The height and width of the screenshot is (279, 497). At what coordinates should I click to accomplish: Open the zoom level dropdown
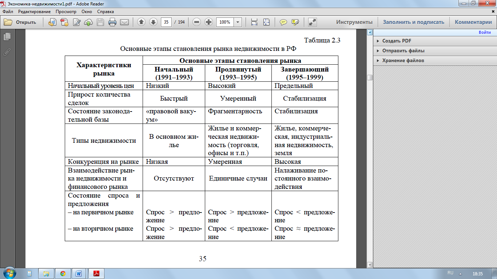click(x=238, y=22)
